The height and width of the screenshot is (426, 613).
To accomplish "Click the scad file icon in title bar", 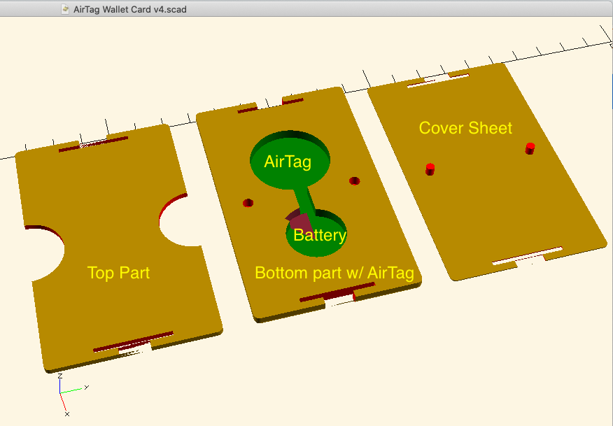I will 65,9.
